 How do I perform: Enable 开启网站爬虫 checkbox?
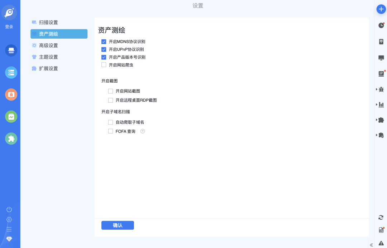coord(104,65)
